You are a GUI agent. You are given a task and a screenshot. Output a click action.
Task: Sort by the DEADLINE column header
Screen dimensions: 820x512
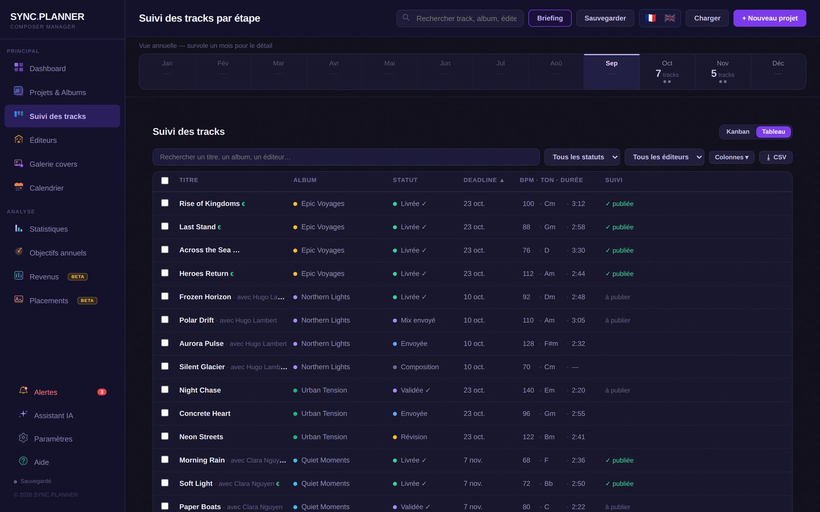[484, 180]
